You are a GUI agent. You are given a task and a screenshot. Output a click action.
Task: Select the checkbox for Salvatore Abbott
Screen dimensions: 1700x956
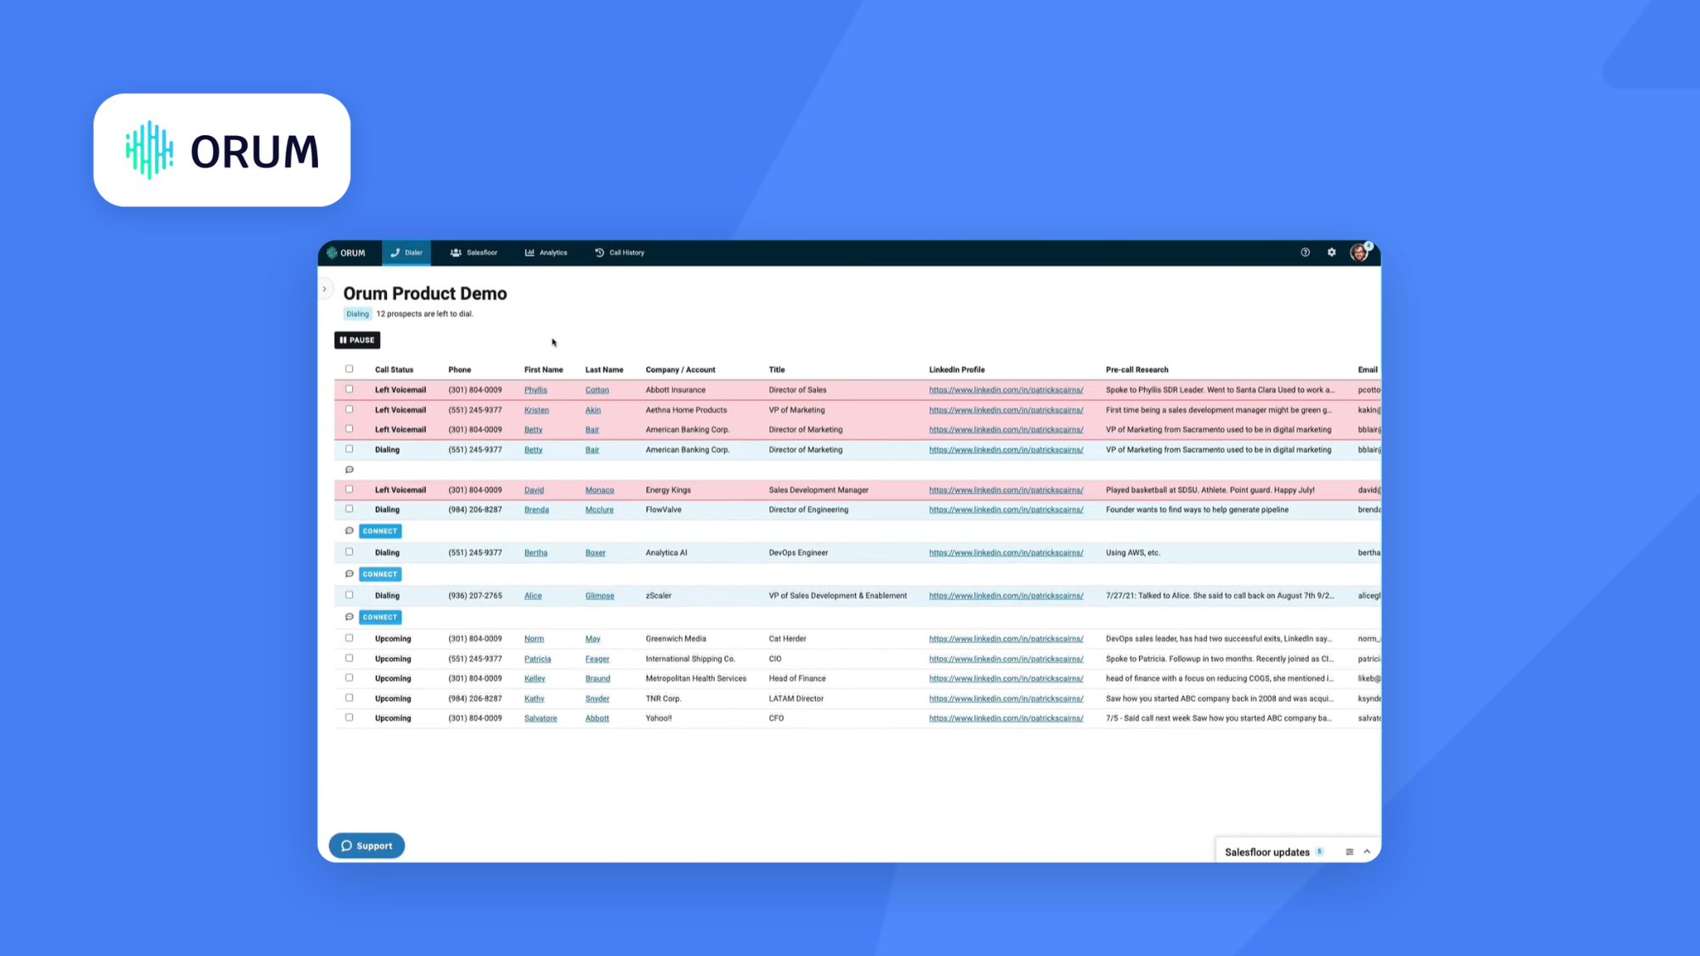[349, 718]
